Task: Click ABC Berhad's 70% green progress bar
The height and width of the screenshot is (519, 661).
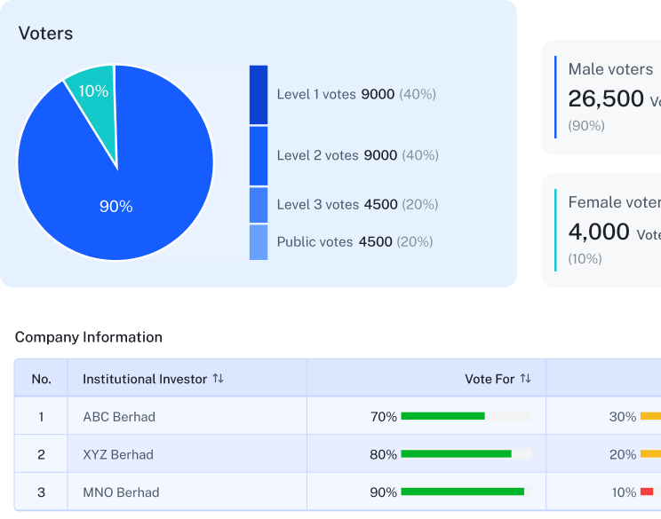Action: click(443, 416)
